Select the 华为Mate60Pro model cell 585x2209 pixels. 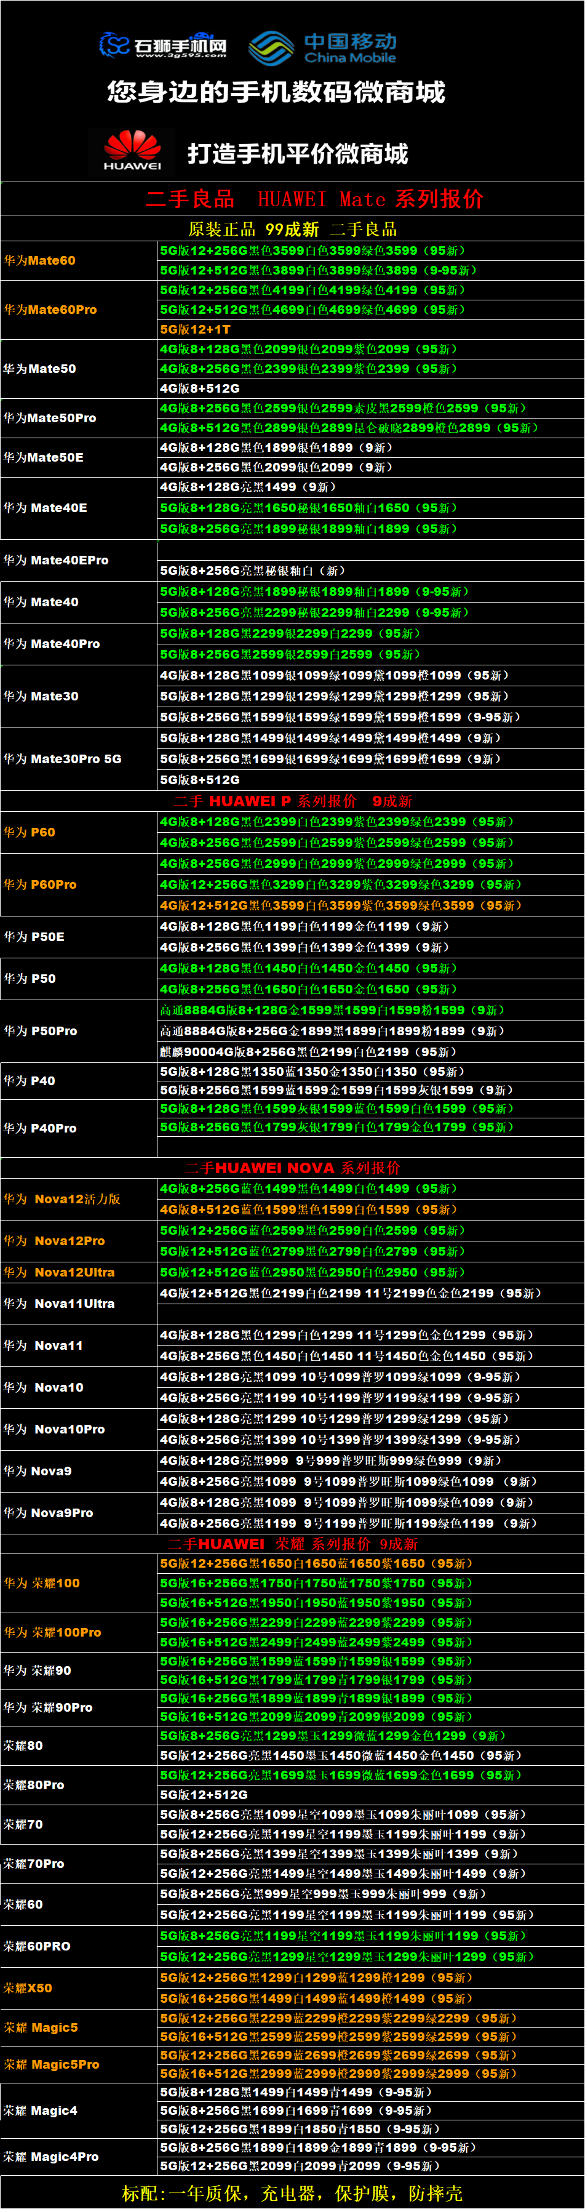tap(78, 310)
